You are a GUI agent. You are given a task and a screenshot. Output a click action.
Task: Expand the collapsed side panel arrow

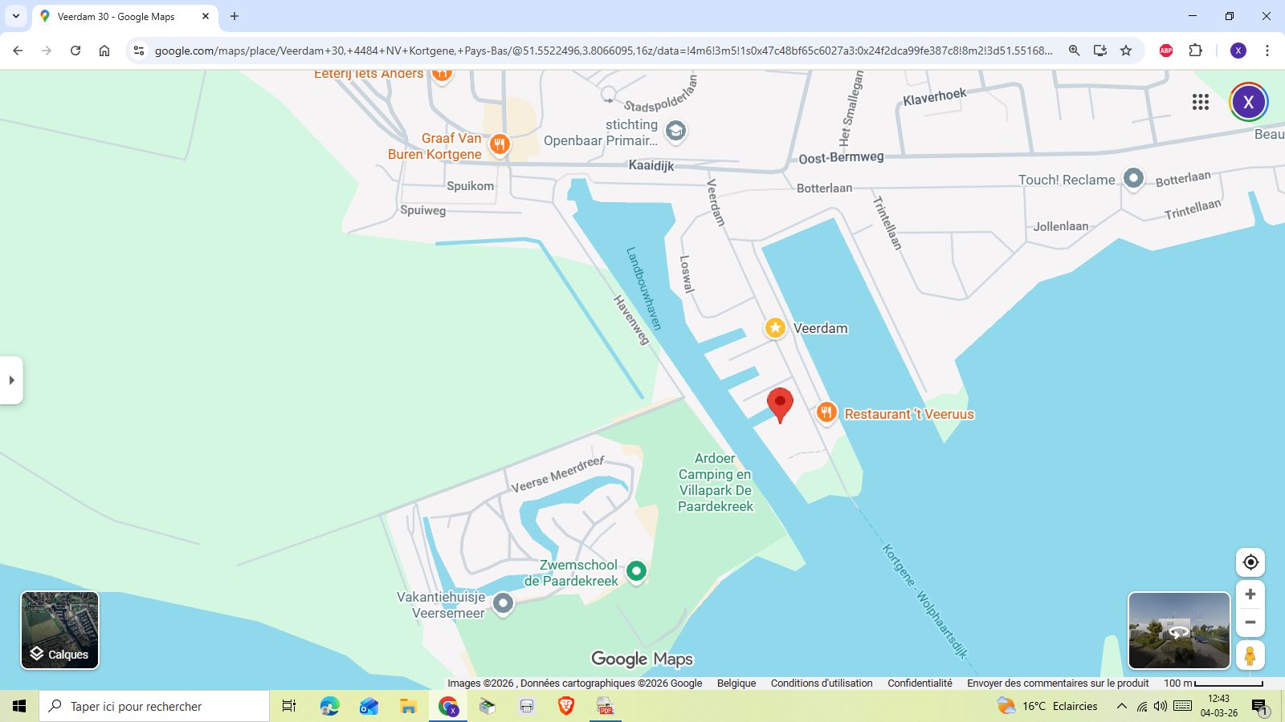11,380
